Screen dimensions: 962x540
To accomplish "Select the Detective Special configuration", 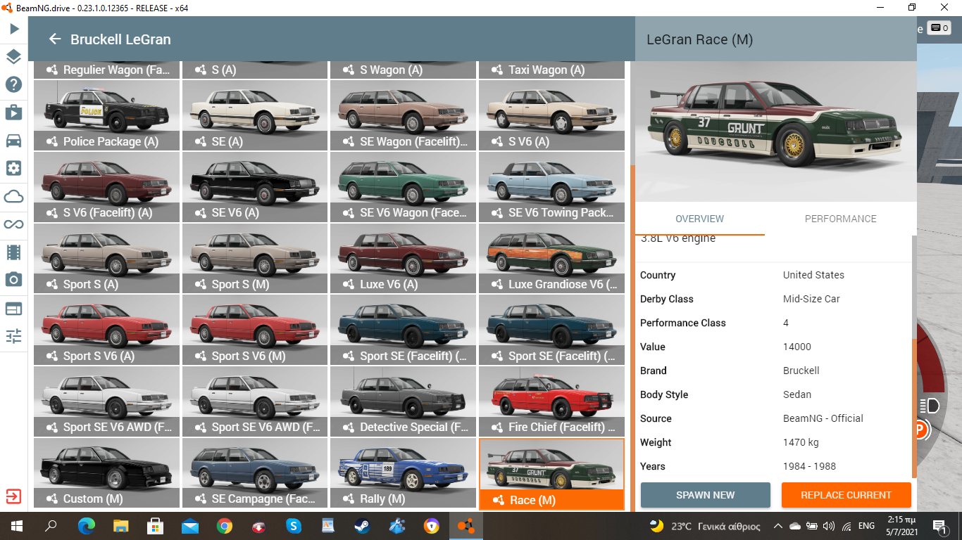I will pyautogui.click(x=404, y=401).
